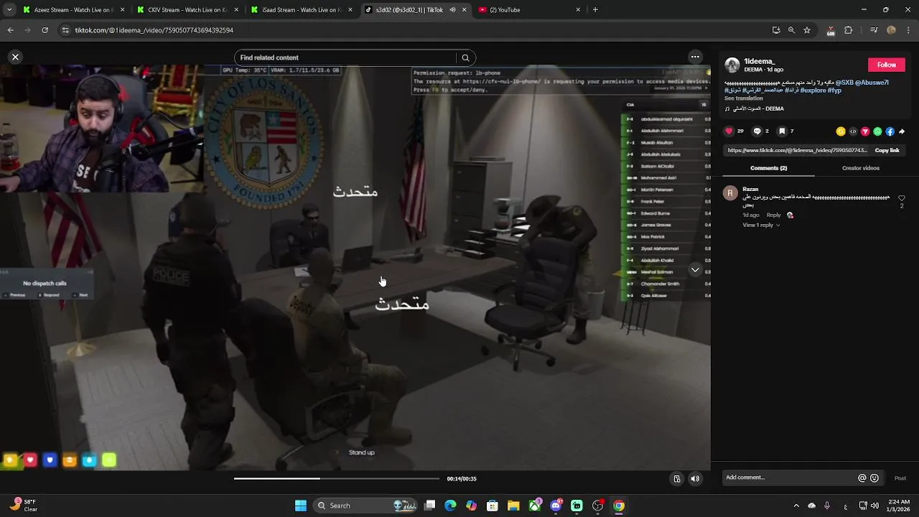Show hidden system tray icons

click(x=796, y=506)
